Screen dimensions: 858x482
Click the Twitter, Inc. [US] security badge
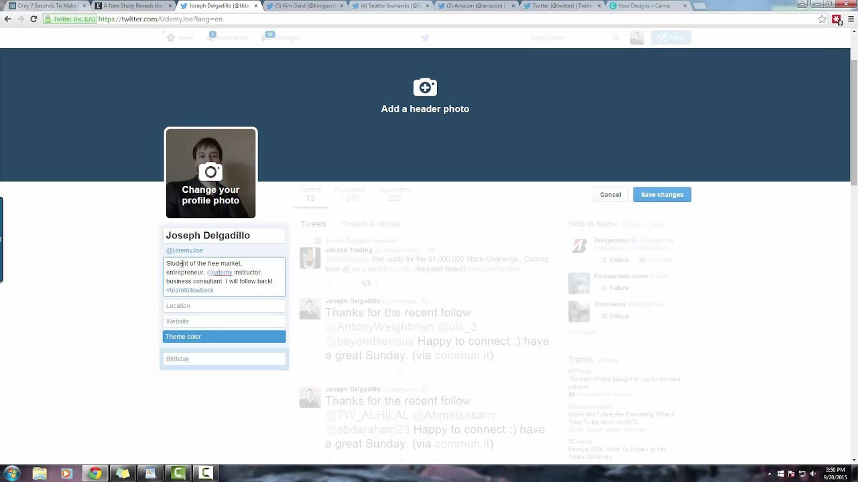pos(70,19)
